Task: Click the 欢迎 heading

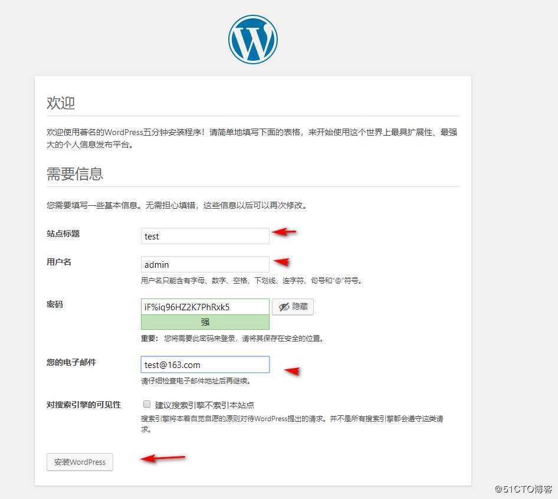Action: click(x=61, y=103)
